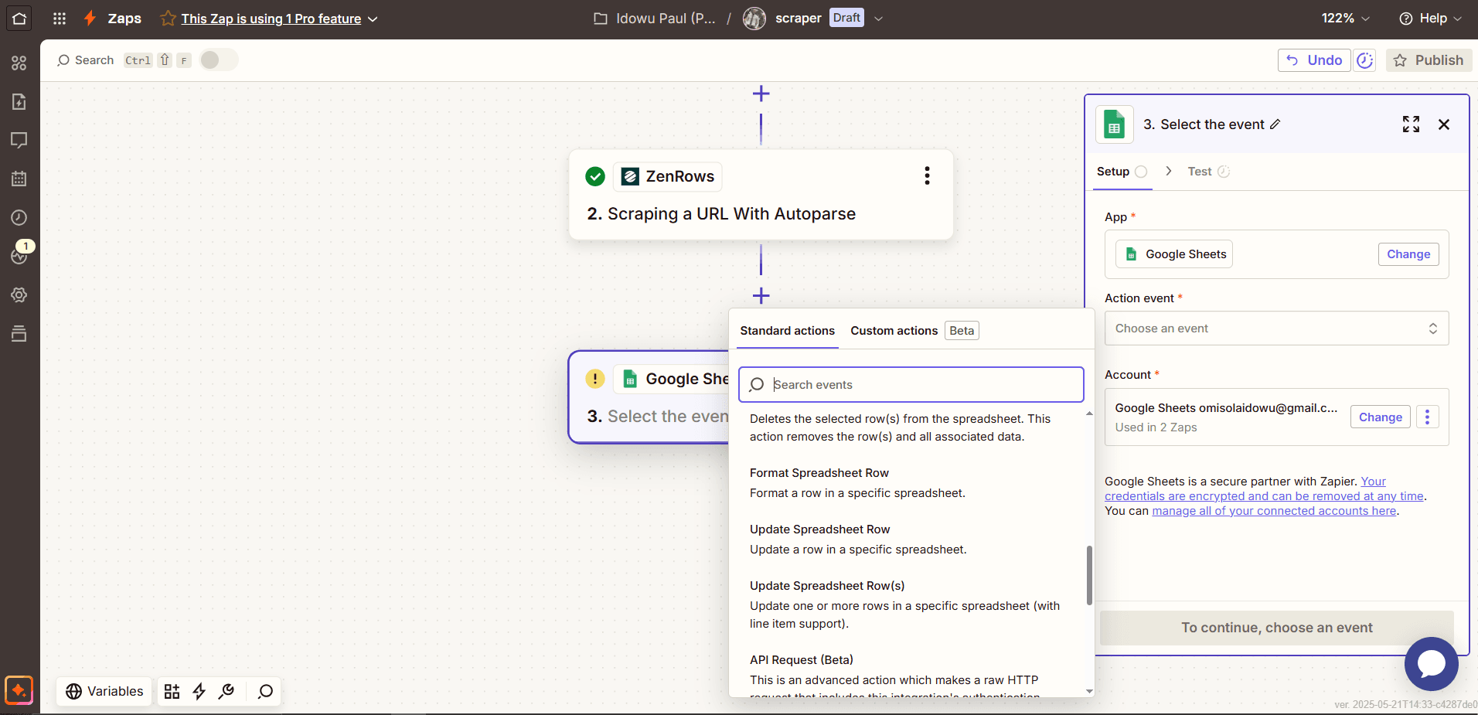The image size is (1478, 715).
Task: Open the chat support bubble
Action: pyautogui.click(x=1431, y=663)
